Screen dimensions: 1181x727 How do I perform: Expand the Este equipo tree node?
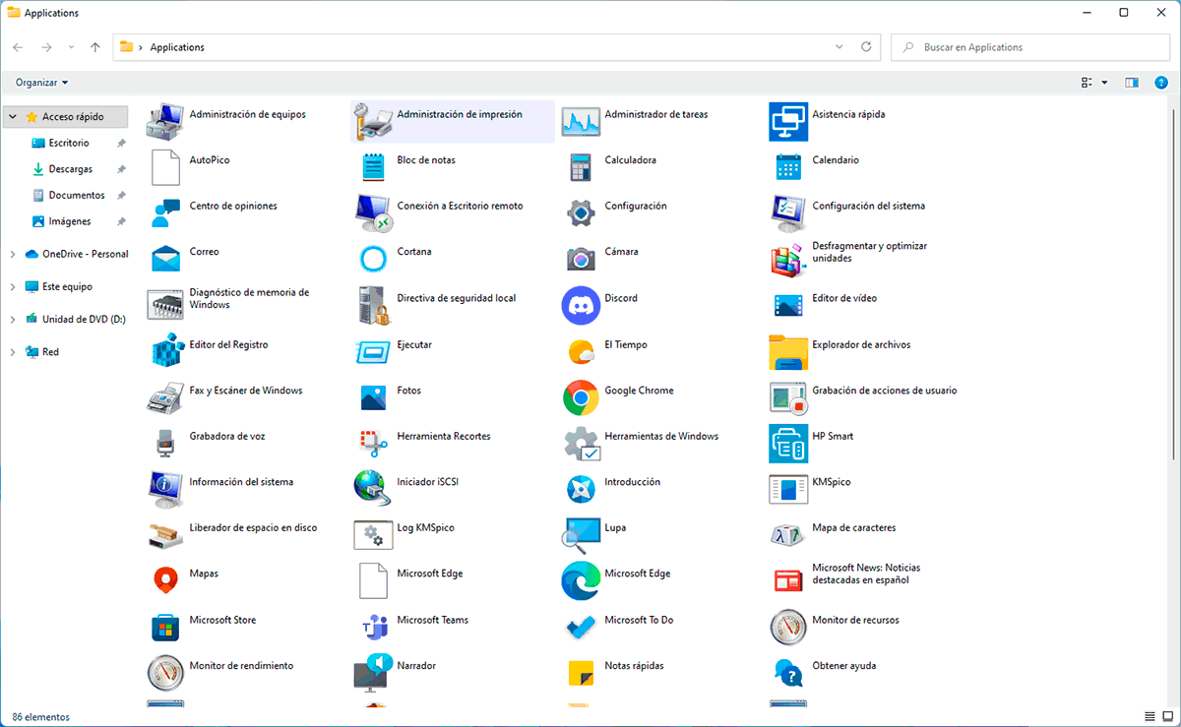[x=13, y=286]
